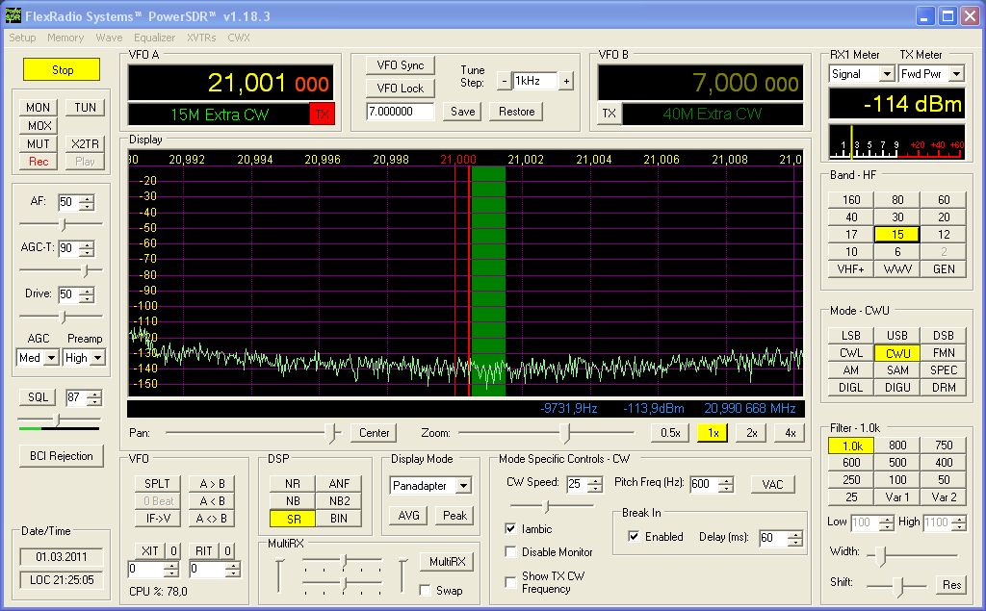Click the 7.000000 frequency input field
The image size is (986, 611).
[400, 112]
